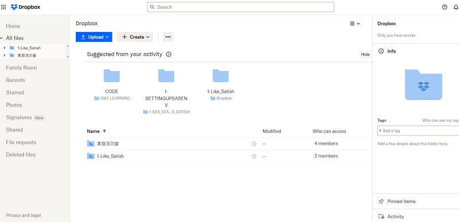Star the 1-Like_Satish folder

[254, 156]
